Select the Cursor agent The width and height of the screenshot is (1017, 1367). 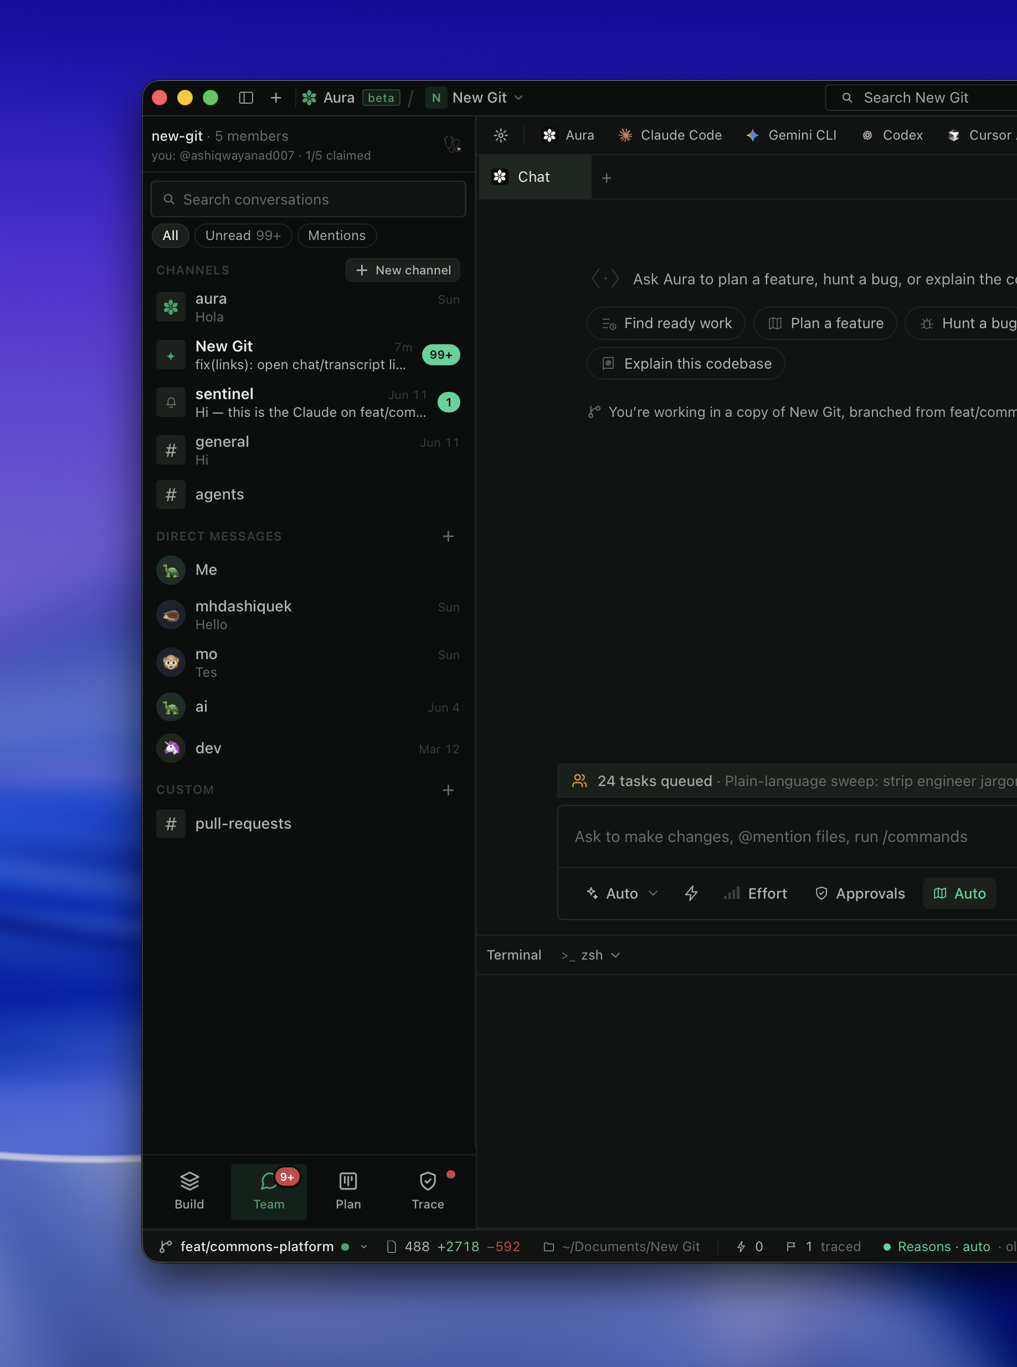click(x=982, y=135)
